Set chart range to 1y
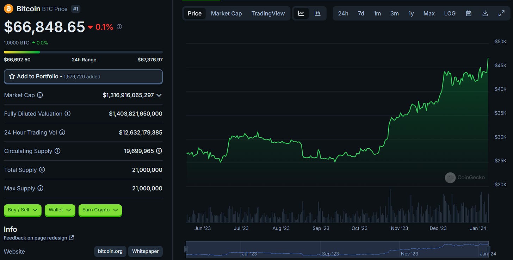 click(411, 13)
